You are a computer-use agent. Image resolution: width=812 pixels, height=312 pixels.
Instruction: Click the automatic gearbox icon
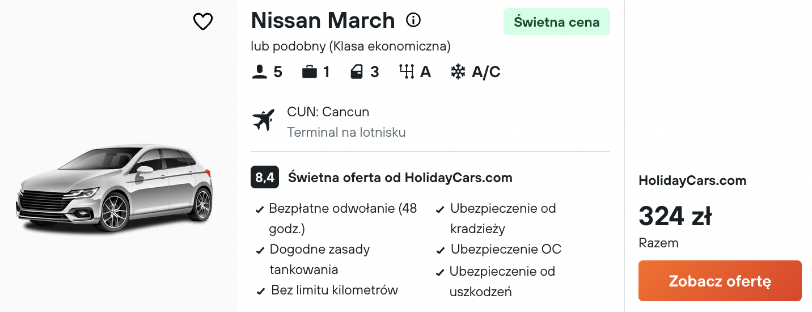(407, 72)
